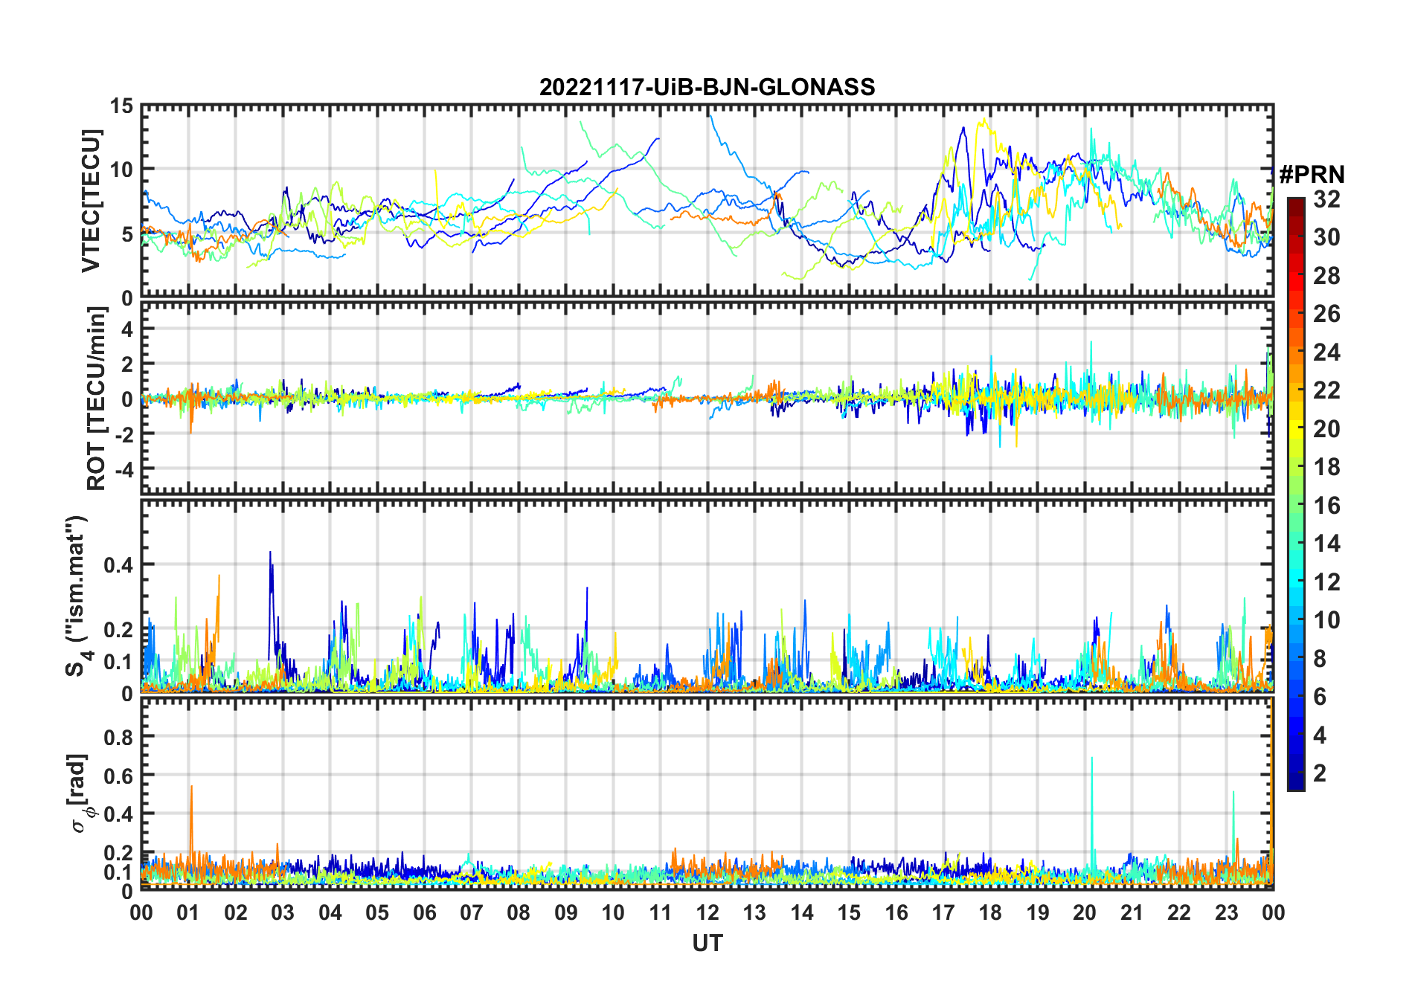Click x-axis tick label 06

pyautogui.click(x=424, y=912)
